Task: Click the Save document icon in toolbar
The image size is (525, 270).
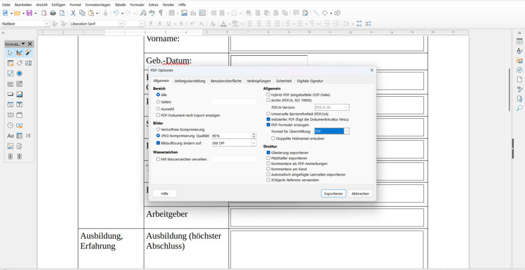Action: pyautogui.click(x=29, y=13)
